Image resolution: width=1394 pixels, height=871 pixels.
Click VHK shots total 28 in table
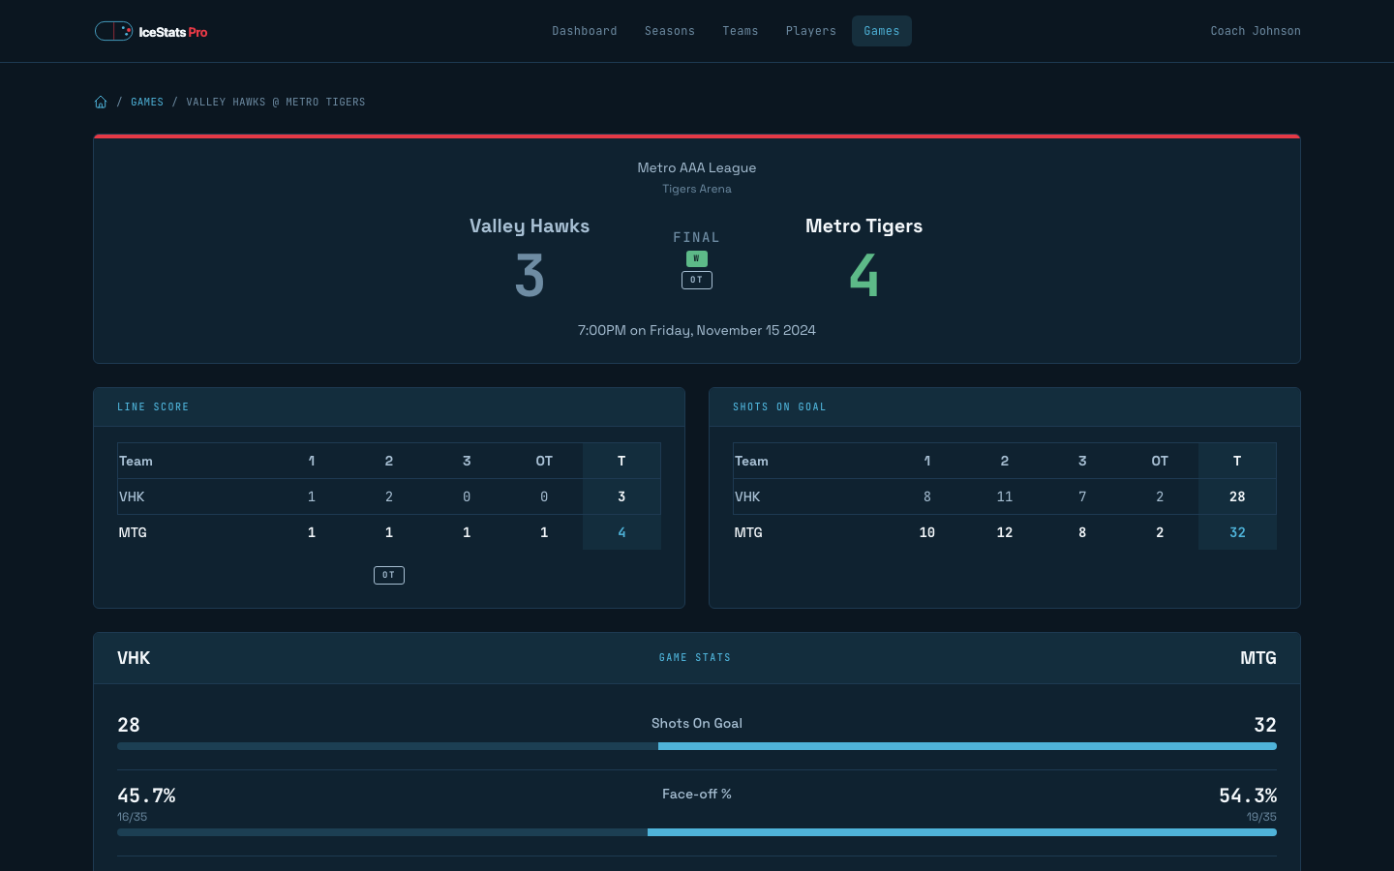point(1237,496)
